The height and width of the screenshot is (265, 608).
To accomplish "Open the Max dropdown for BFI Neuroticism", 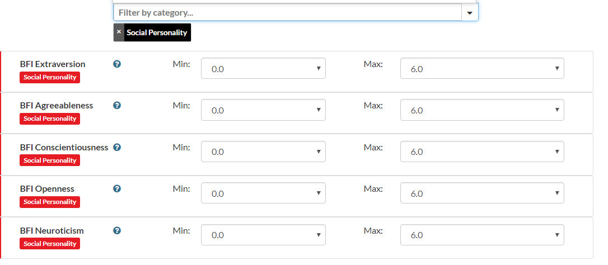I will point(482,235).
